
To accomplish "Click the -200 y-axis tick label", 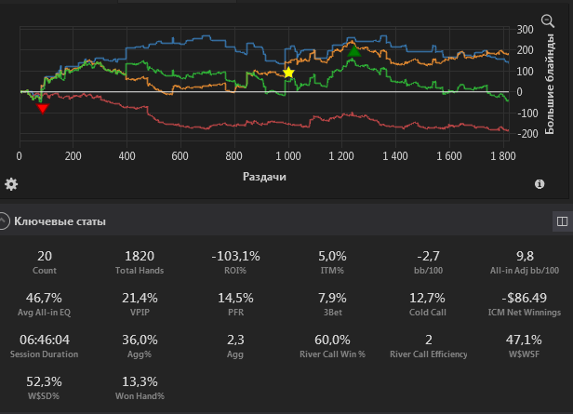I will (526, 134).
